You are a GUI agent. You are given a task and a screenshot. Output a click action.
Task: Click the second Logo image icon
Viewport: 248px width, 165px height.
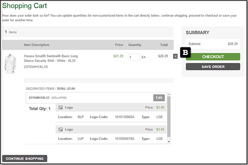click(x=61, y=129)
